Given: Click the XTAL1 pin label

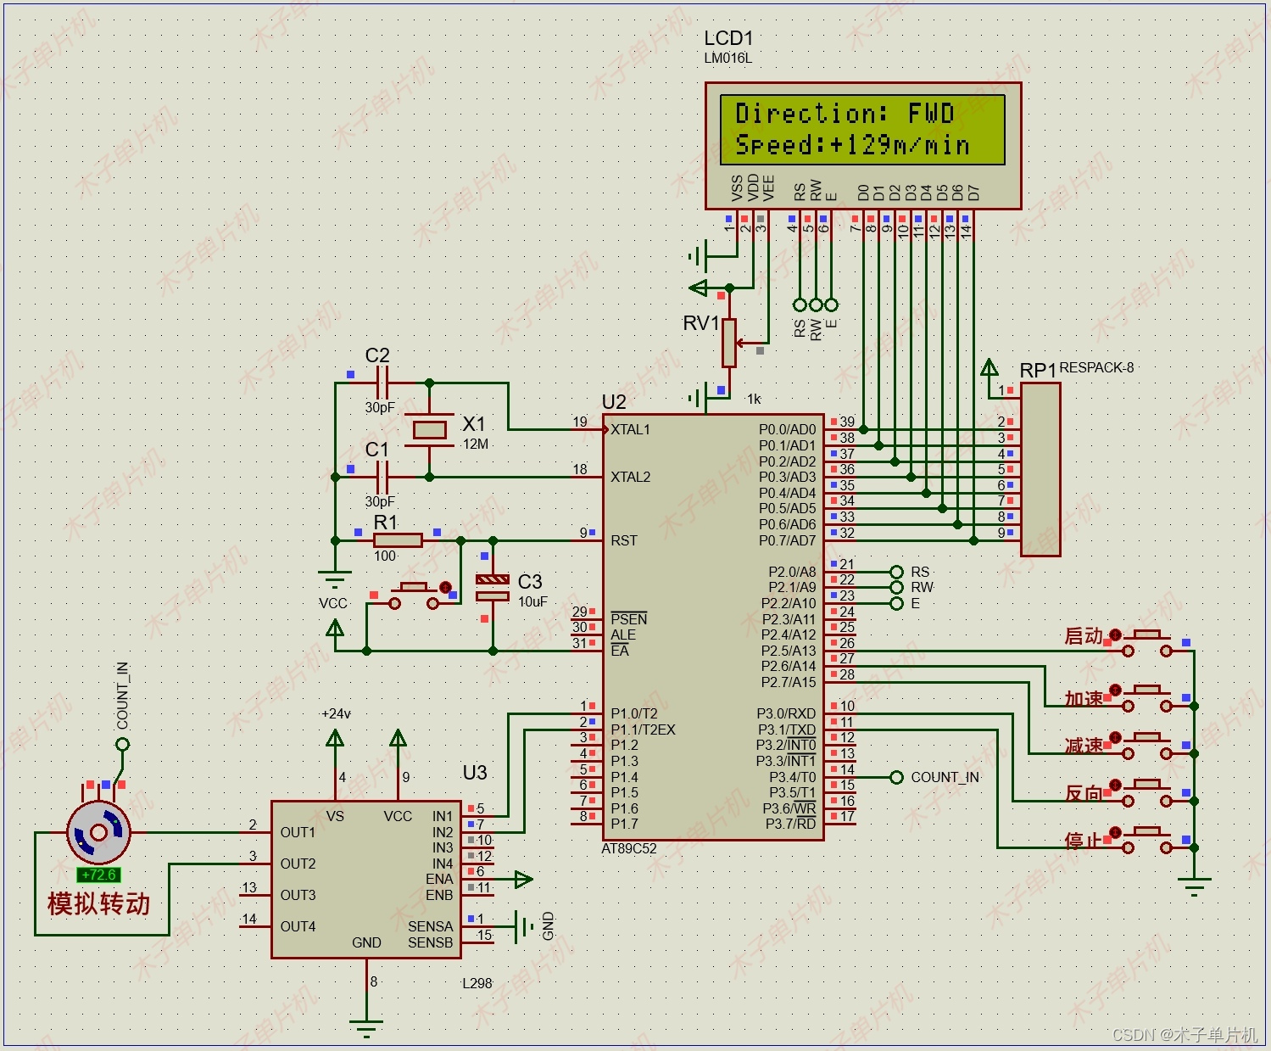Looking at the screenshot, I should (x=630, y=429).
